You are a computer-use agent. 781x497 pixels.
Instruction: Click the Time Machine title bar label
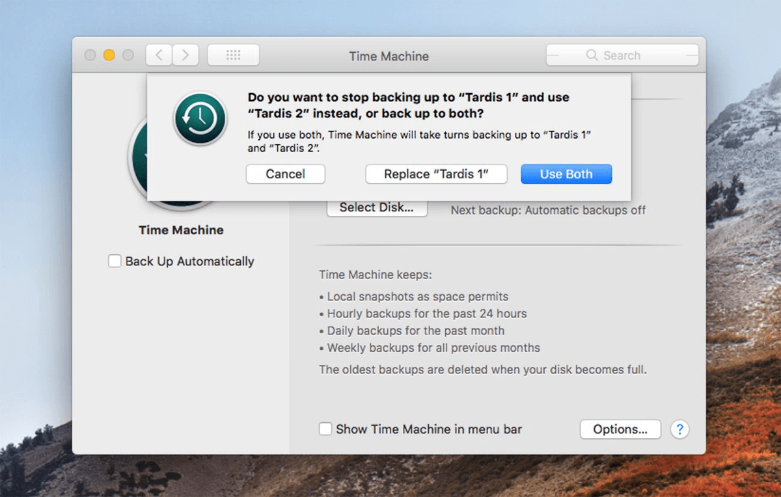389,57
